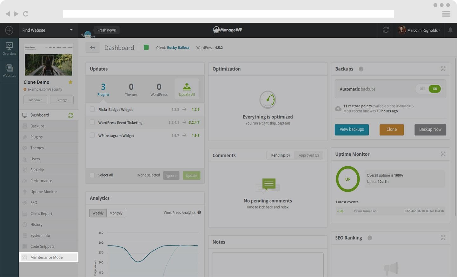Click the browser forward arrow

(16, 14)
